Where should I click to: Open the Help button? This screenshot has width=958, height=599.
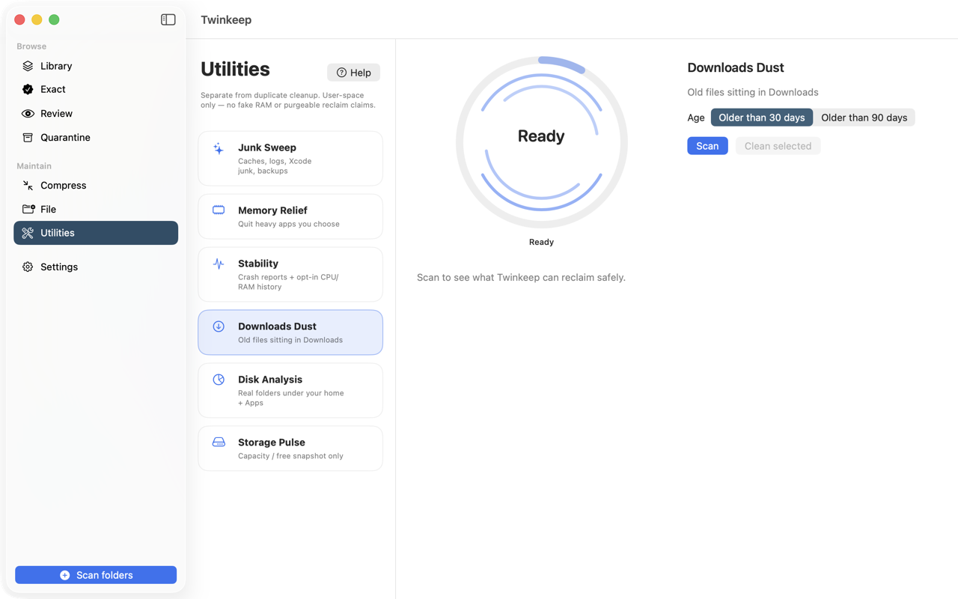pyautogui.click(x=353, y=73)
